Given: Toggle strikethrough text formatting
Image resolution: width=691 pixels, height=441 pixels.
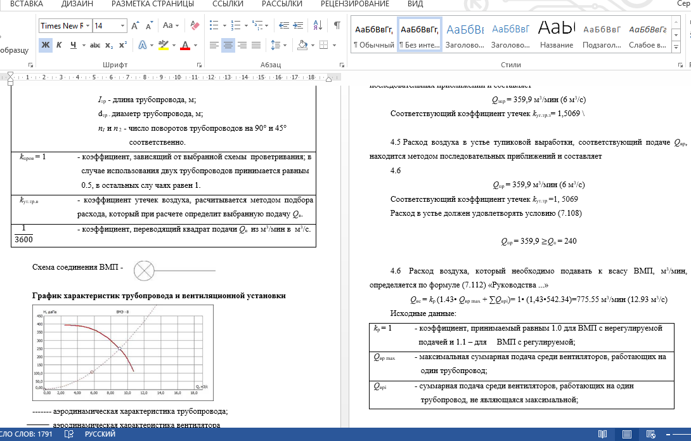Looking at the screenshot, I should 94,45.
